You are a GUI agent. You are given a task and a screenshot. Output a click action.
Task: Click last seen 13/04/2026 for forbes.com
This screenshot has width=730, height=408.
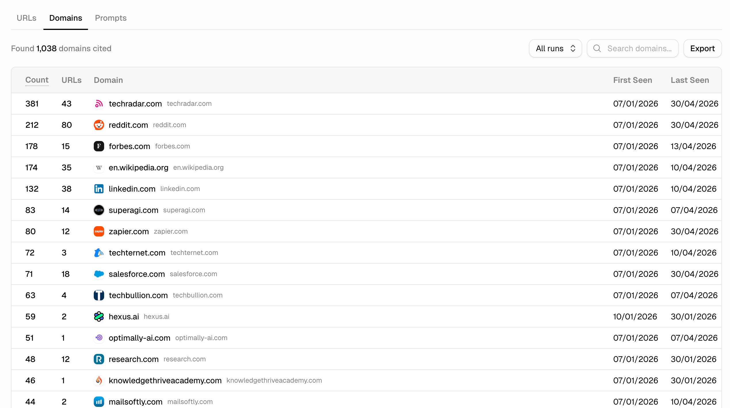[693, 146]
